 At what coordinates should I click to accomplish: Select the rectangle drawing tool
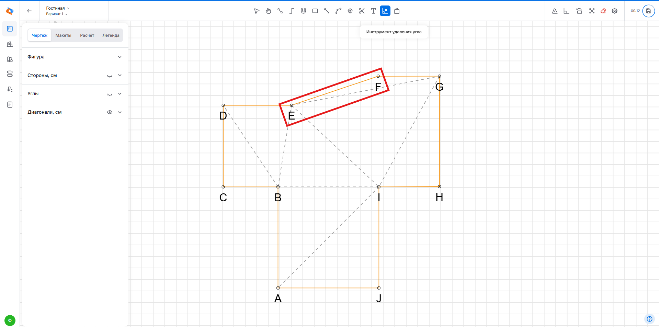pyautogui.click(x=315, y=11)
